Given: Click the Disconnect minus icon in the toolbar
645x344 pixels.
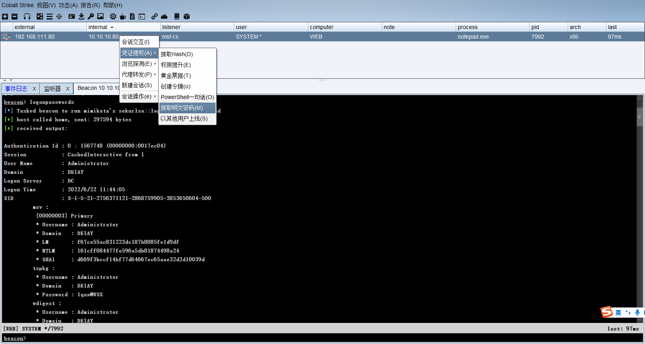Looking at the screenshot, I should 15,16.
